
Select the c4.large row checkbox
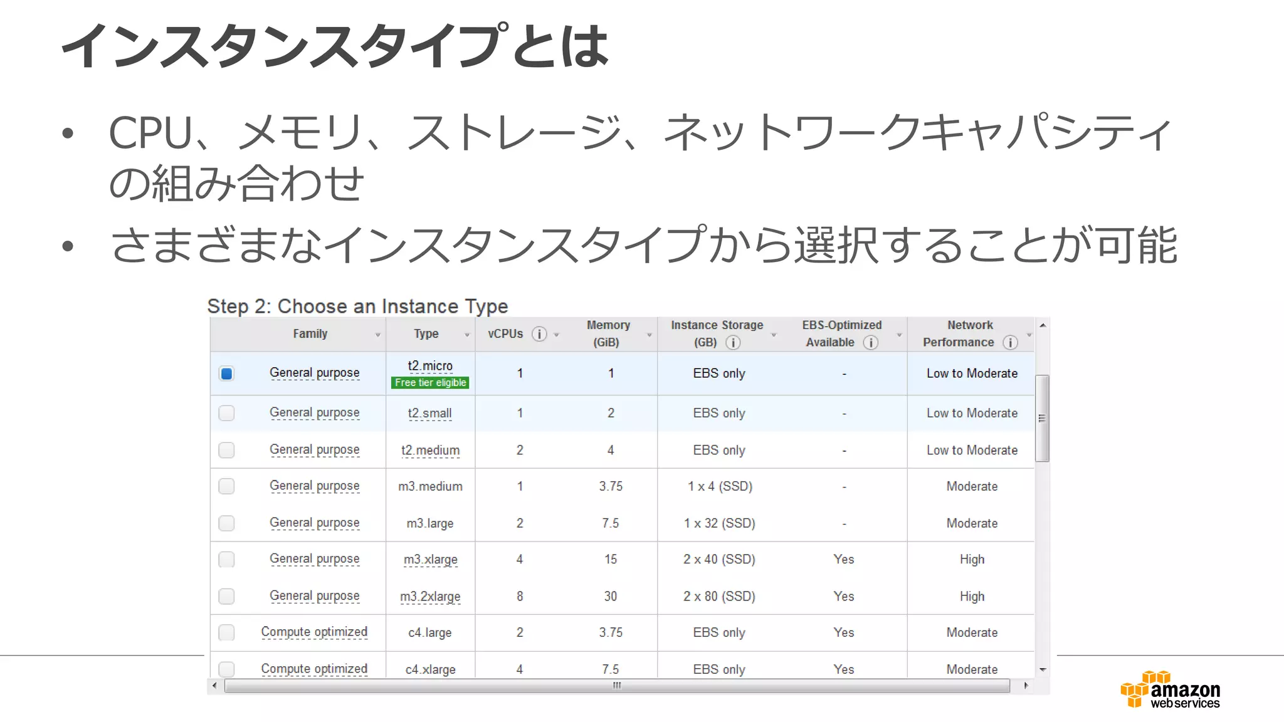click(226, 633)
